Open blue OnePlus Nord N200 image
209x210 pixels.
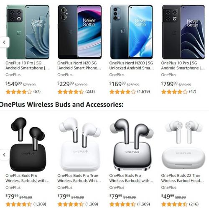[132, 32]
